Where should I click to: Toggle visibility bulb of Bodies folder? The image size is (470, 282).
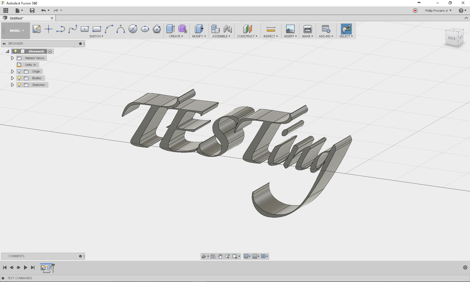[x=19, y=78]
